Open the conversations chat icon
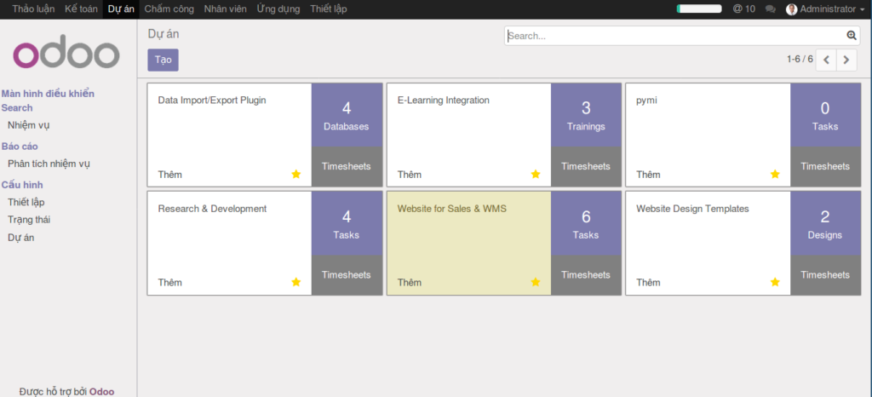 click(x=770, y=9)
